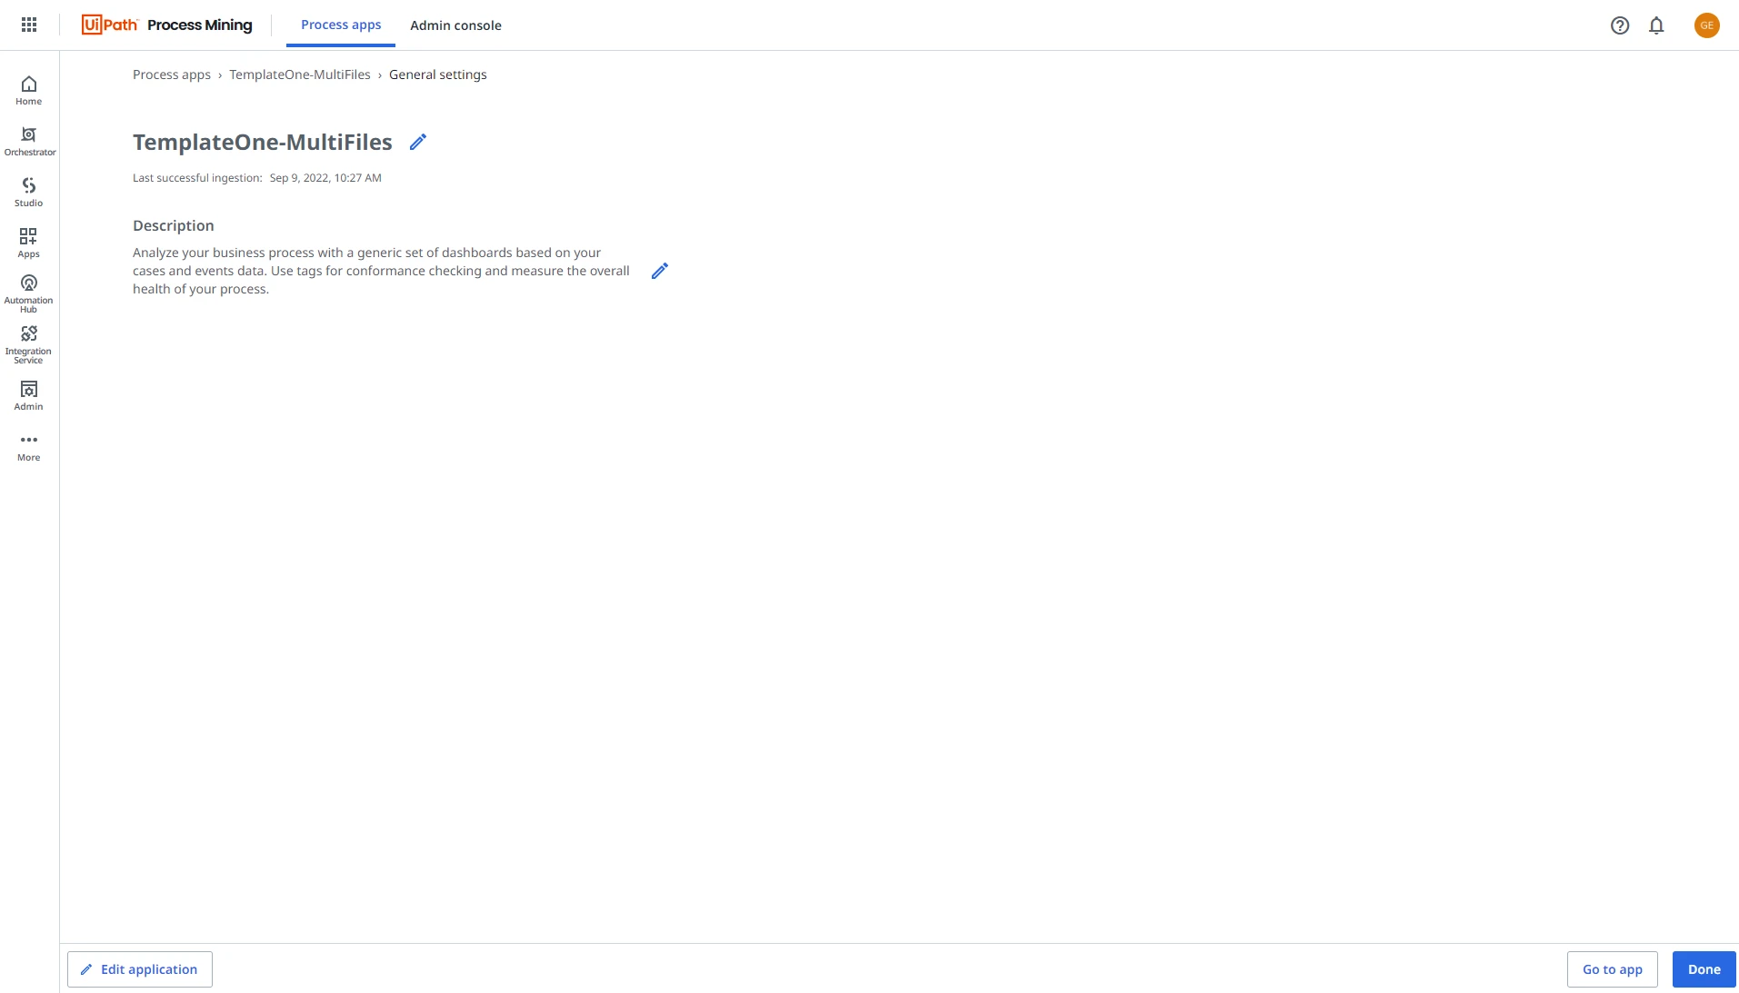
Task: Click General settings breadcrumb
Action: click(438, 74)
